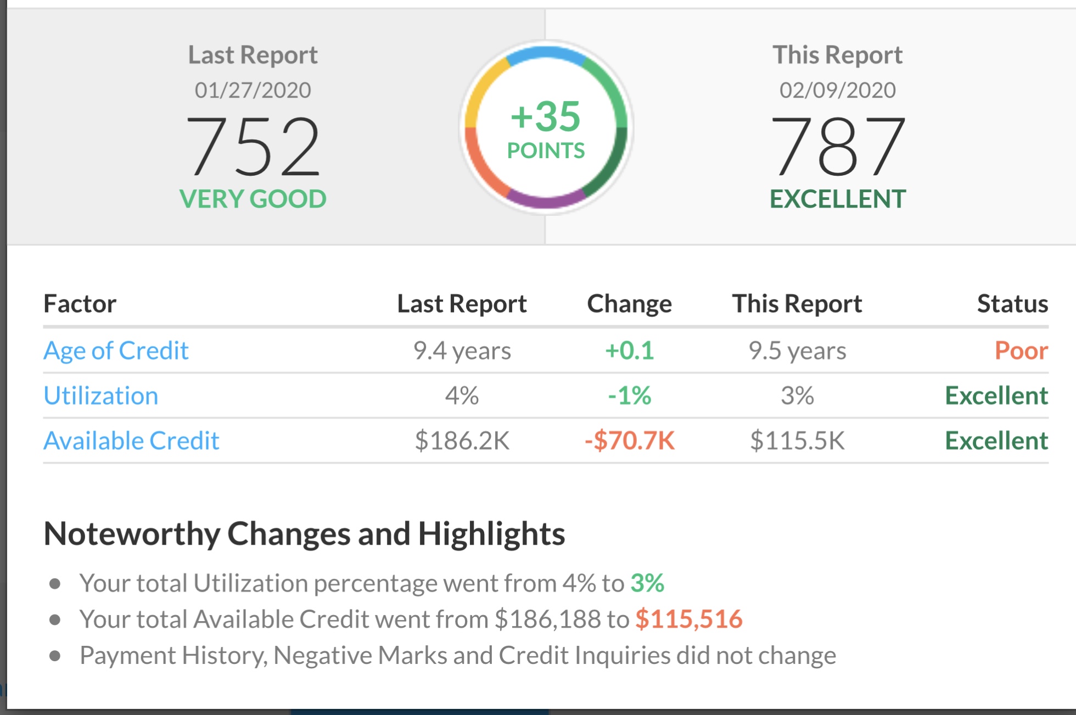This screenshot has width=1076, height=715.
Task: Click the Available Credit link
Action: pyautogui.click(x=131, y=440)
